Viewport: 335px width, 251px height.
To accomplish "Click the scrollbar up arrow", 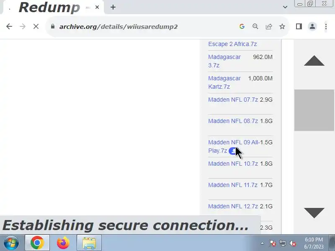I will tap(314, 61).
